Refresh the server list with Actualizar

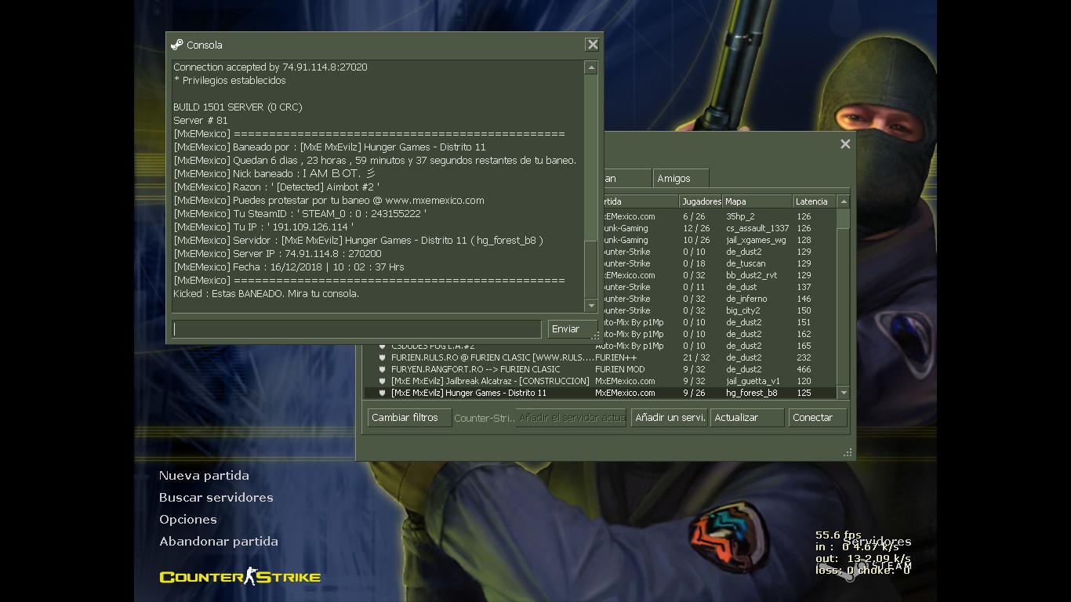pos(747,418)
